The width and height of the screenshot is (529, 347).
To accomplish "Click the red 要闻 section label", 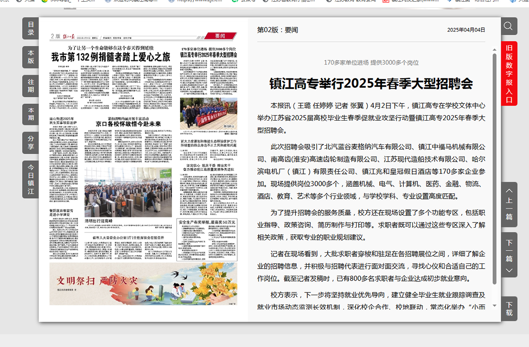I will pyautogui.click(x=220, y=36).
